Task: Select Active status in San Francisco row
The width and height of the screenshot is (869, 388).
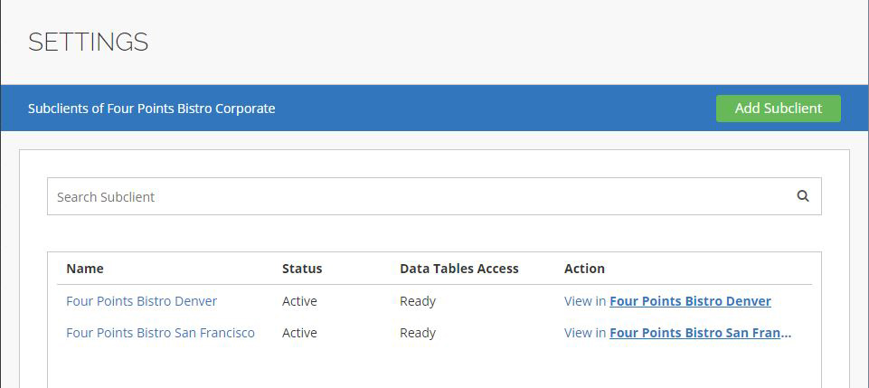Action: [299, 333]
